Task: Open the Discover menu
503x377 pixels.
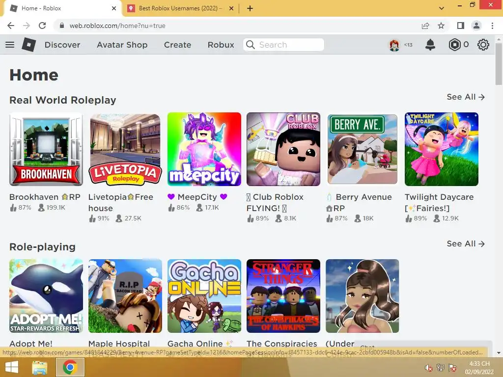Action: [x=62, y=45]
